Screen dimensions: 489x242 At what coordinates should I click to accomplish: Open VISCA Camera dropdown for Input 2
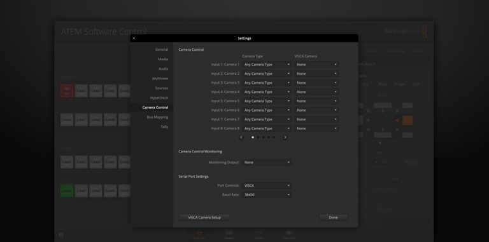(x=316, y=74)
